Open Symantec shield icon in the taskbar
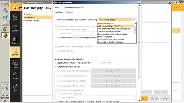Image resolution: width=184 pixels, height=103 pixels. tap(5, 35)
